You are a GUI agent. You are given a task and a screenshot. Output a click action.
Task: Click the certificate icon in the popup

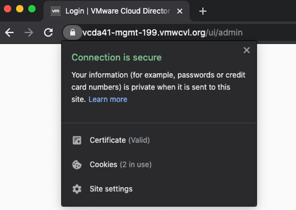click(77, 140)
